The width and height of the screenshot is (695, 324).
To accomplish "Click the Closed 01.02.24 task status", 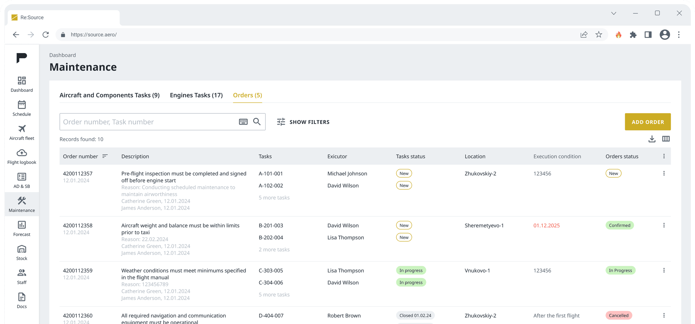I will click(415, 315).
